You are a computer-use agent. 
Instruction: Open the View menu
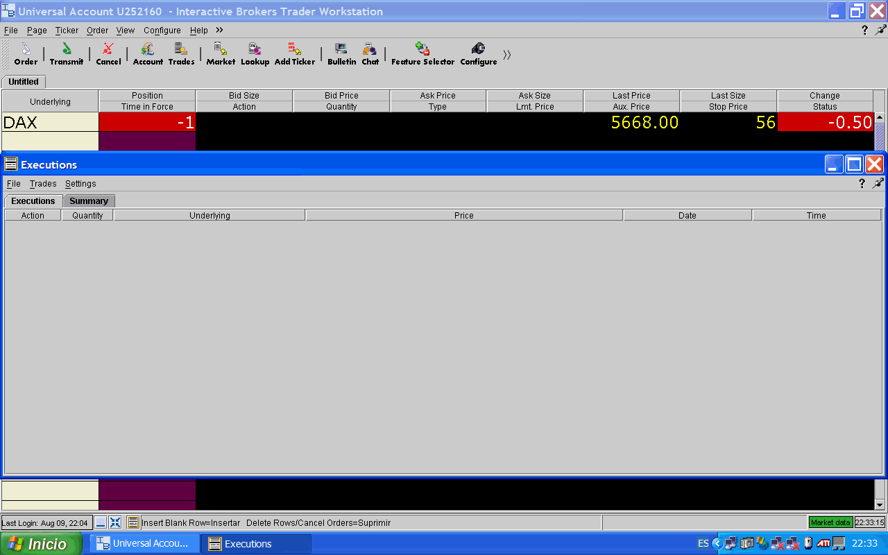126,31
